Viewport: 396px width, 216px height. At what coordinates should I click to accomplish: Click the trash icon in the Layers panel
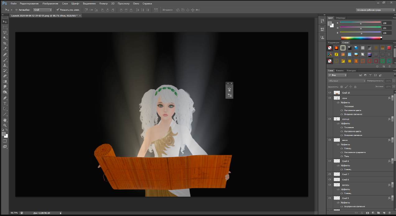click(x=389, y=213)
